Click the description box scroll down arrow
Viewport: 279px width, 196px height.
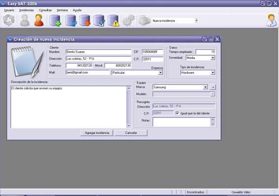129,125
